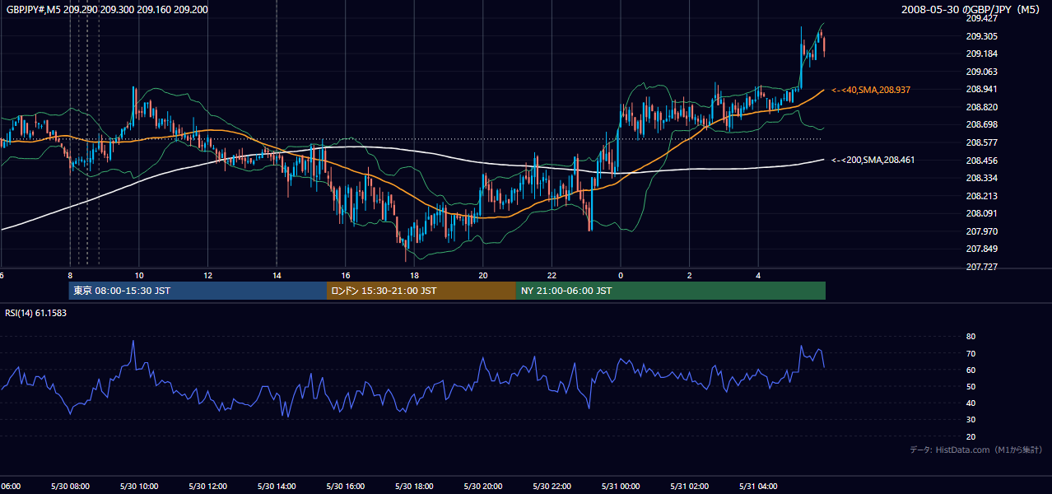
Task: Click price axis value 208.577
Action: [981, 142]
